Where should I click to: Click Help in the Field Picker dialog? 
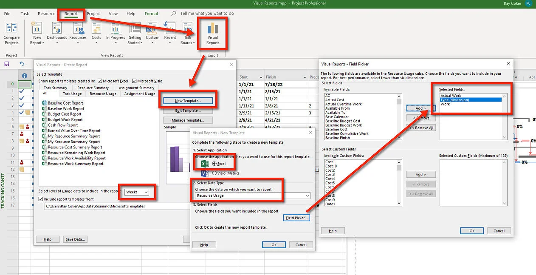click(x=333, y=231)
